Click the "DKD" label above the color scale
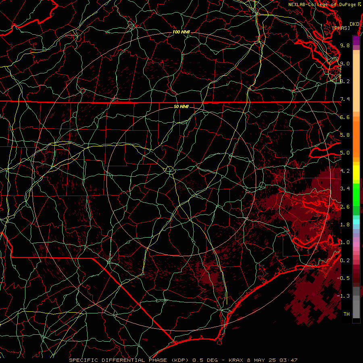 354,24
